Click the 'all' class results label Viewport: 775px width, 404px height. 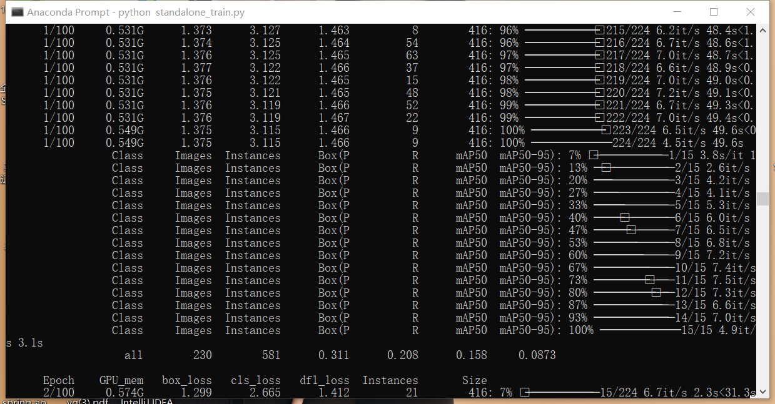[x=134, y=355]
